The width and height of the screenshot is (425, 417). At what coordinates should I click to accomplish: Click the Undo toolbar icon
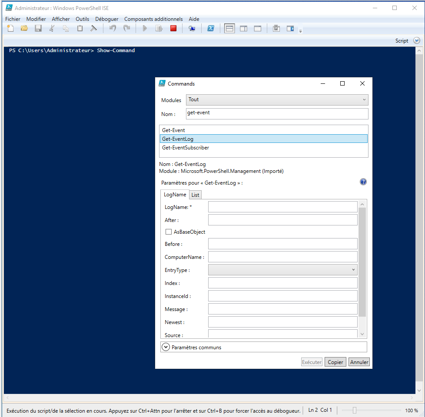pos(113,28)
